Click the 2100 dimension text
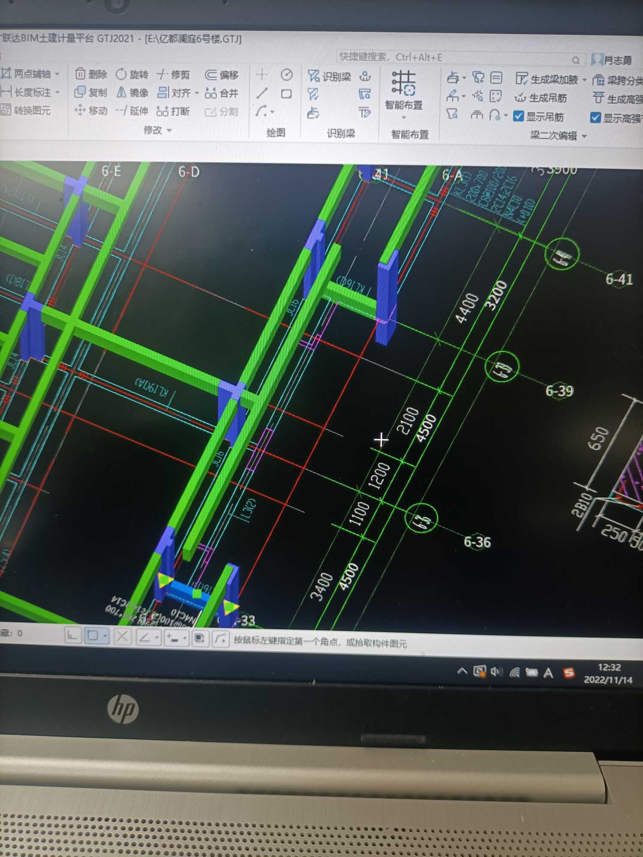The width and height of the screenshot is (643, 857). (408, 420)
